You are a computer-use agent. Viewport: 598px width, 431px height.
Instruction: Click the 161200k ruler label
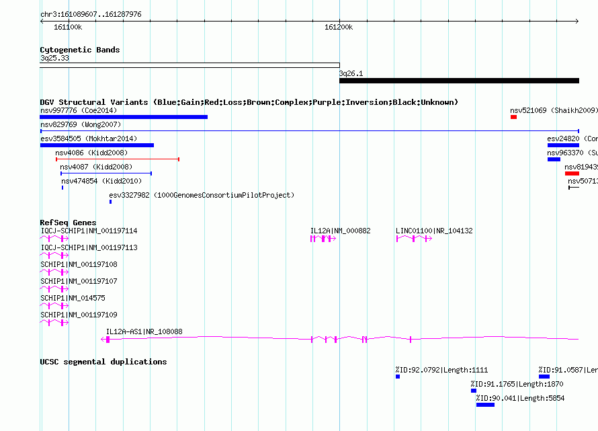(339, 27)
